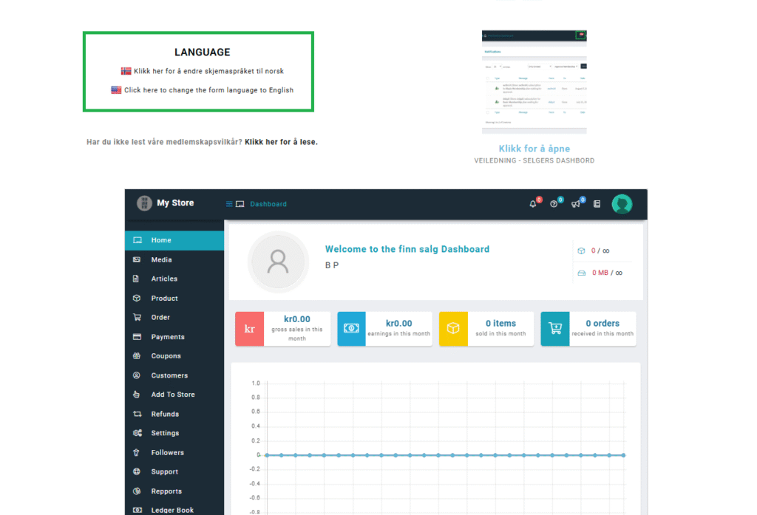757x515 pixels.
Task: Go to Settings in the sidebar
Action: [x=165, y=433]
